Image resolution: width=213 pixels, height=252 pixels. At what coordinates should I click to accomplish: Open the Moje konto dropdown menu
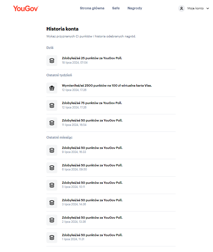194,8
